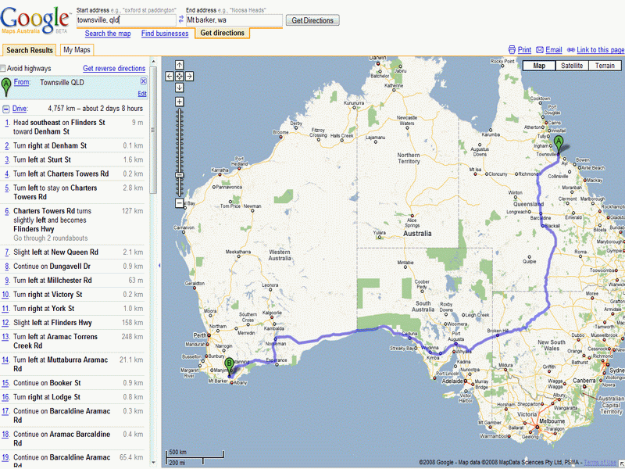The image size is (625, 469).
Task: Collapse the Drive directions list
Action: tap(6, 109)
